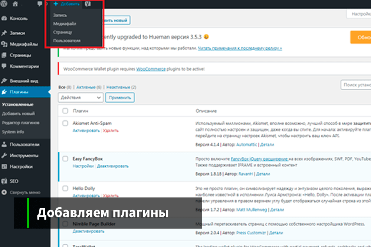
Task: Click the Настройки sliders icon in sidebar
Action: 4,167
